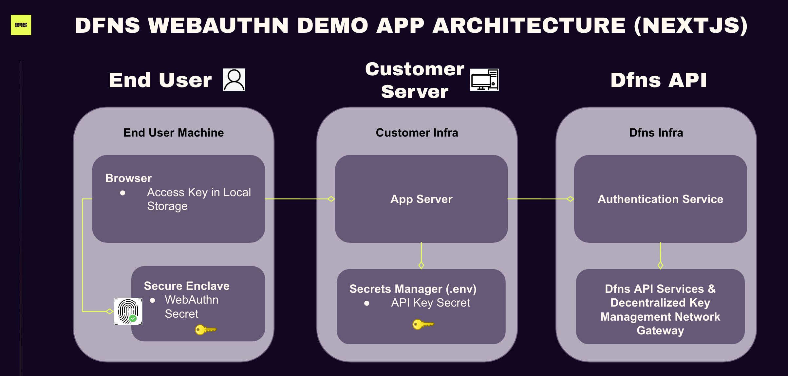Click the fingerprint icon with green check
The width and height of the screenshot is (788, 376).
128,311
